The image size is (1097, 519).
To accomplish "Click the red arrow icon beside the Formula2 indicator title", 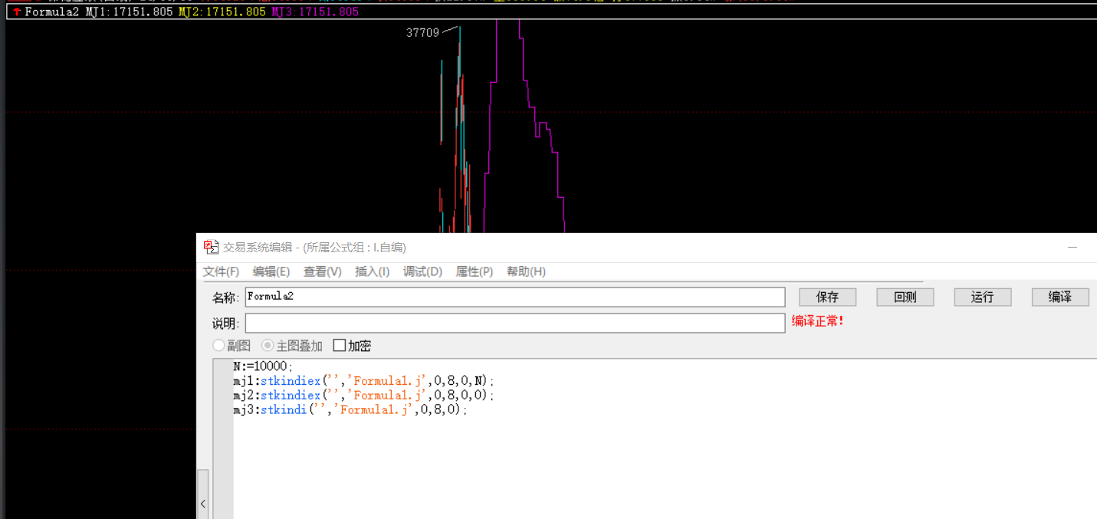I will pyautogui.click(x=17, y=12).
